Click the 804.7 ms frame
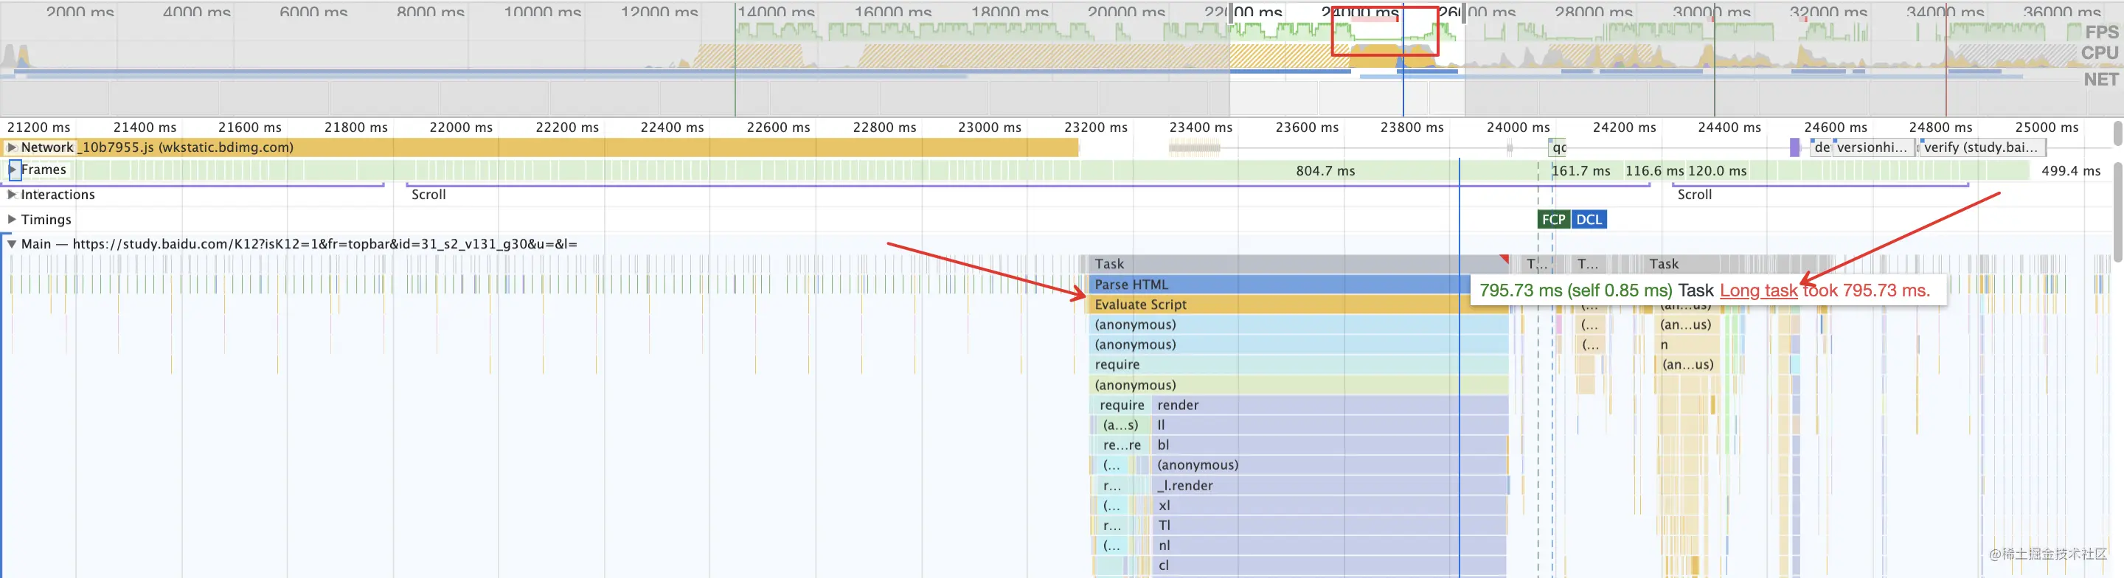The image size is (2124, 578). tap(1325, 171)
